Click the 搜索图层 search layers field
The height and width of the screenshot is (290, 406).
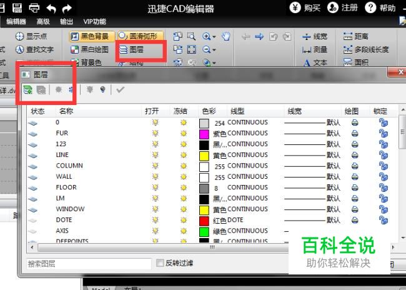tap(89, 264)
